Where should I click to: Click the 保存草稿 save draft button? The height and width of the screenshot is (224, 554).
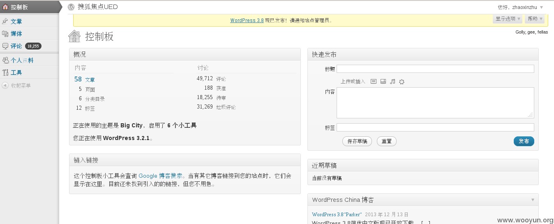click(357, 141)
